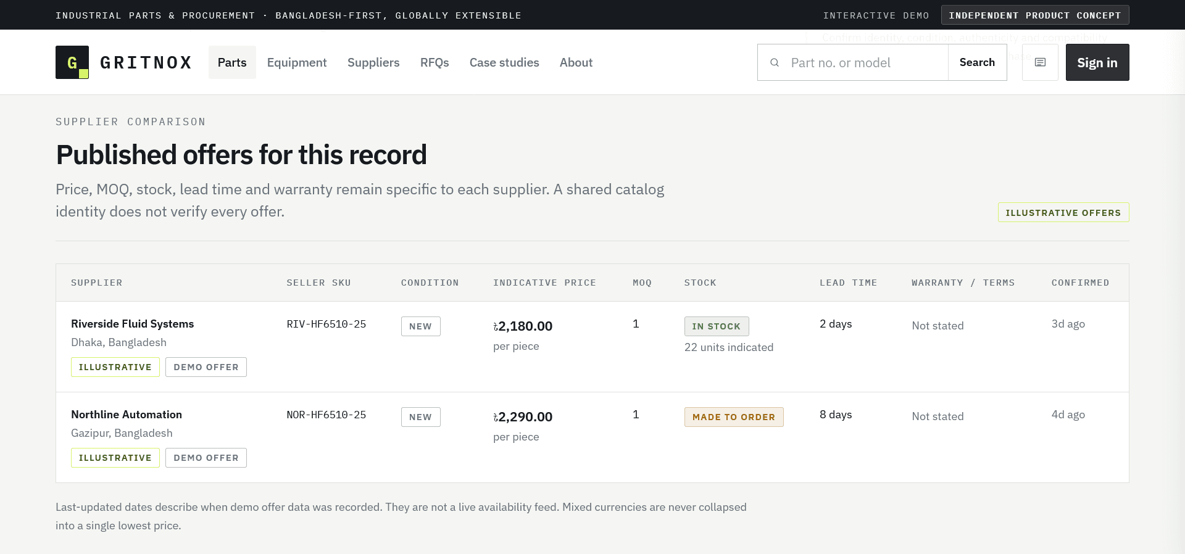Click the Made to Order badge

tap(734, 417)
